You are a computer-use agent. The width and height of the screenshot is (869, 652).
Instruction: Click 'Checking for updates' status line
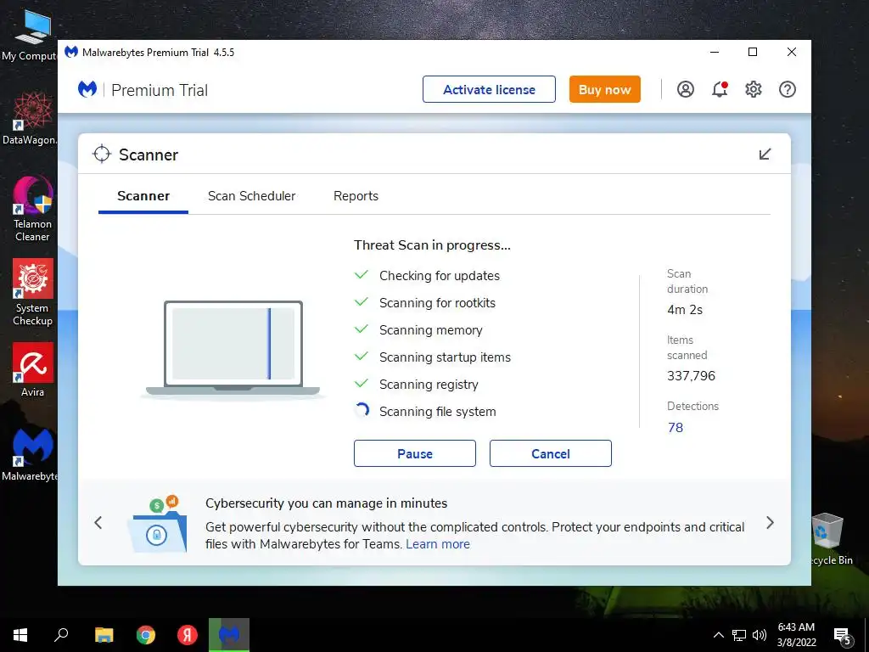coord(440,276)
